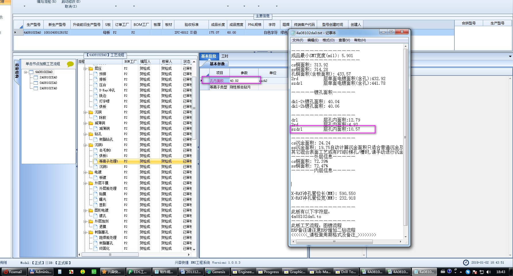Click the panel dropdown arrow at far right
Image resolution: width=513 pixels, height=276 pixels.
point(510,56)
